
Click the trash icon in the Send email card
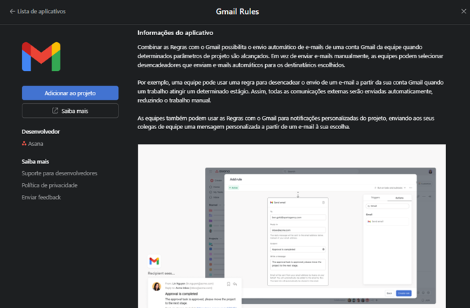click(x=323, y=202)
